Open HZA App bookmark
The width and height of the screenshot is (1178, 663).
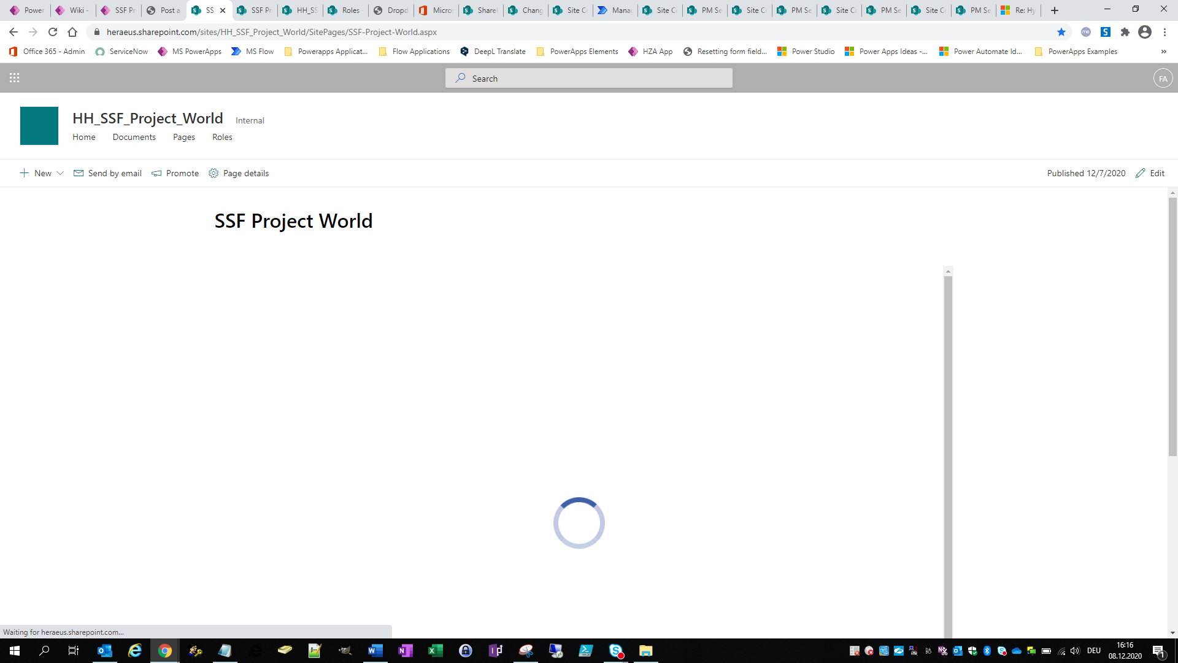651,52
